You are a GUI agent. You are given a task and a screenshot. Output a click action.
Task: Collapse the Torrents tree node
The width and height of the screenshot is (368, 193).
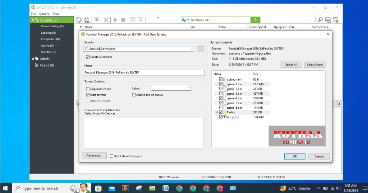33,20
